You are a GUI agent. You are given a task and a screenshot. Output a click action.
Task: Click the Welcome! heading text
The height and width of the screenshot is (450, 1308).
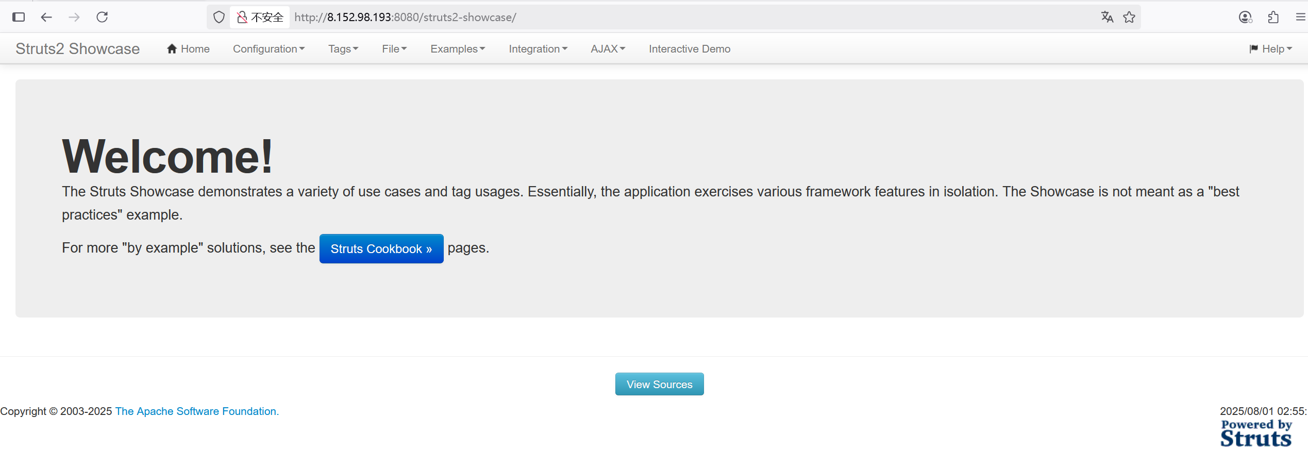click(x=167, y=156)
